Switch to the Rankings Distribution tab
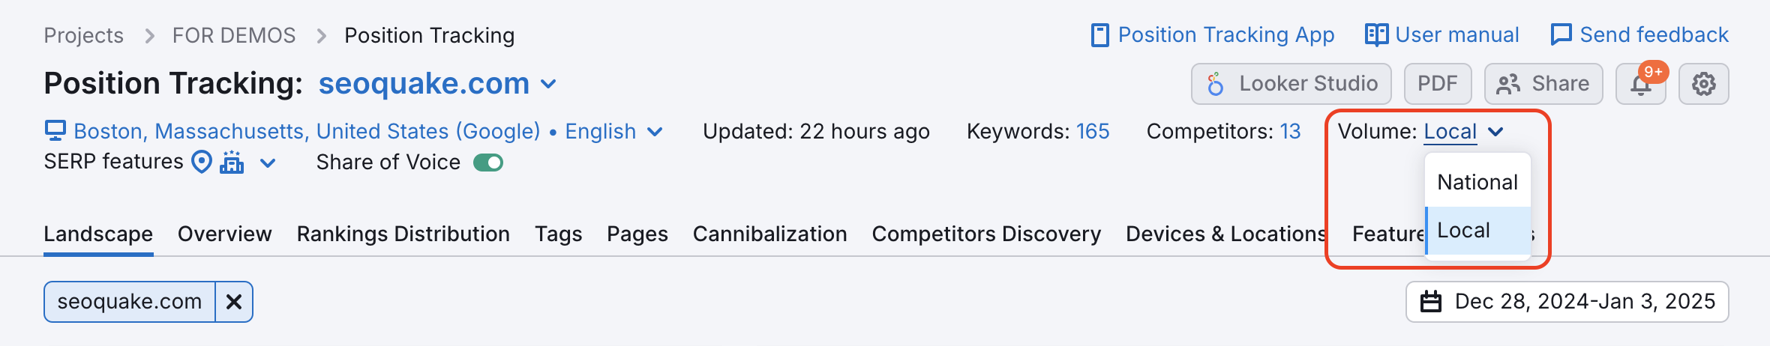 pos(403,234)
